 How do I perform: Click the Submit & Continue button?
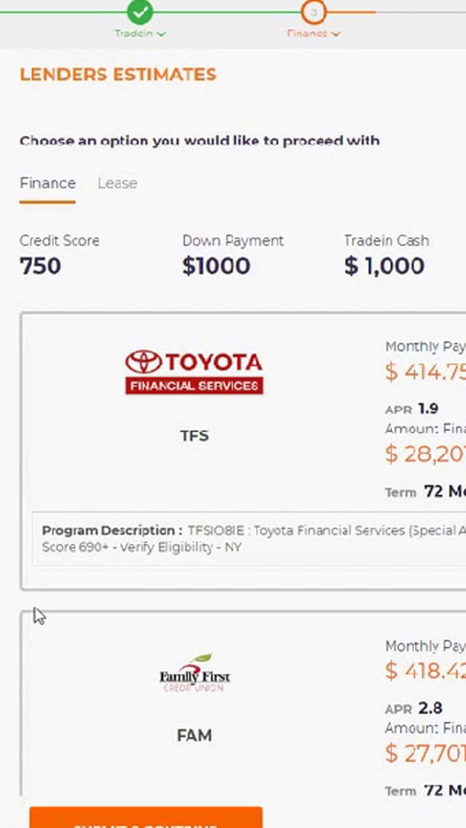coord(146,818)
